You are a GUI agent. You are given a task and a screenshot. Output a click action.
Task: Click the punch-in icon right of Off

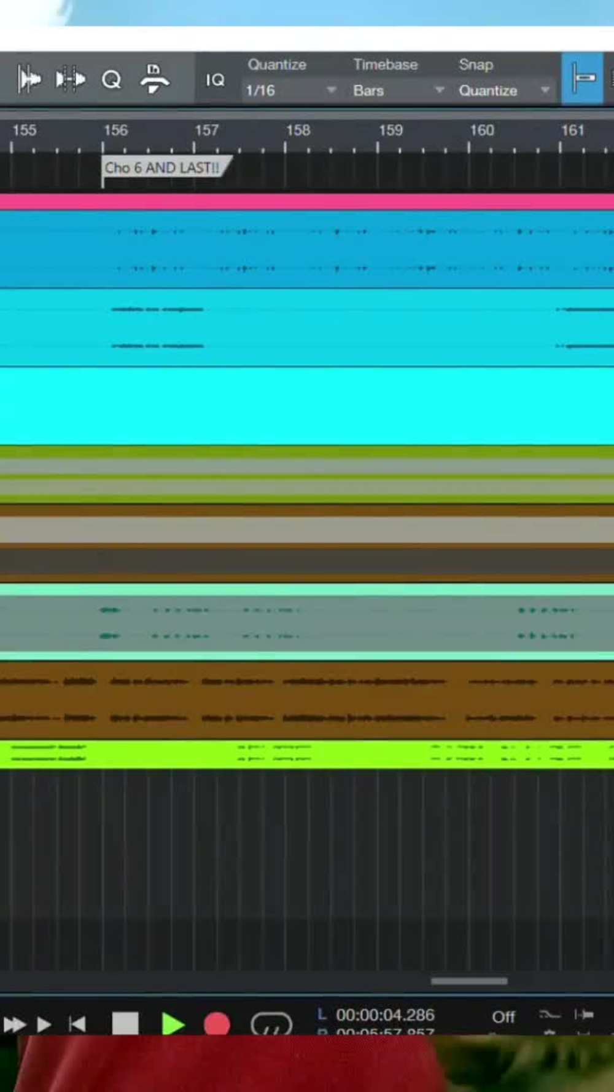click(x=550, y=1015)
